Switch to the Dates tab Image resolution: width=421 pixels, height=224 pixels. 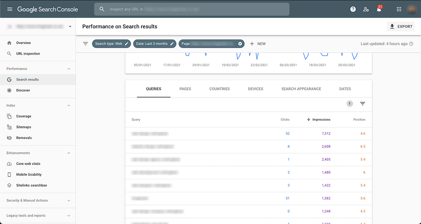pyautogui.click(x=345, y=89)
